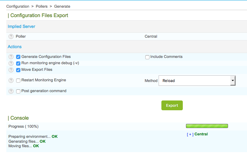Open Pollers in the breadcrumb
This screenshot has width=247, height=157.
(x=42, y=6)
